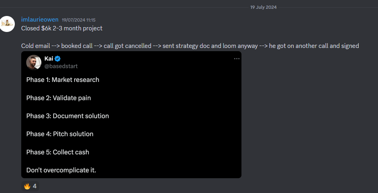The image size is (378, 193).
Task: Open the three-dot menu on Kai's tweet
Action: click(x=237, y=59)
